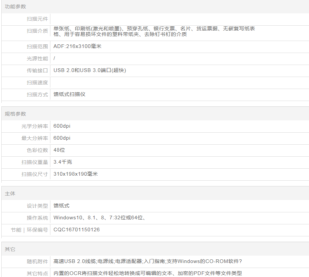
Task: Click the ADF:216x3100毫米 scan range value
Action: pyautogui.click(x=77, y=46)
